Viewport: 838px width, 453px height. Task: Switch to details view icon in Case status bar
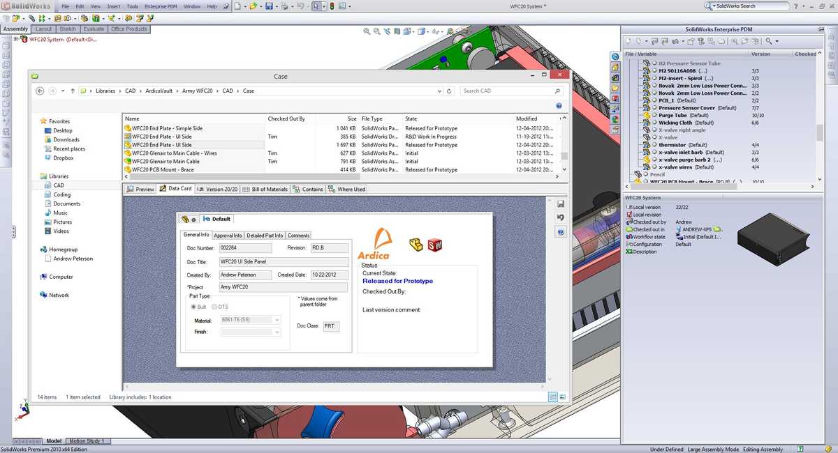tap(552, 397)
